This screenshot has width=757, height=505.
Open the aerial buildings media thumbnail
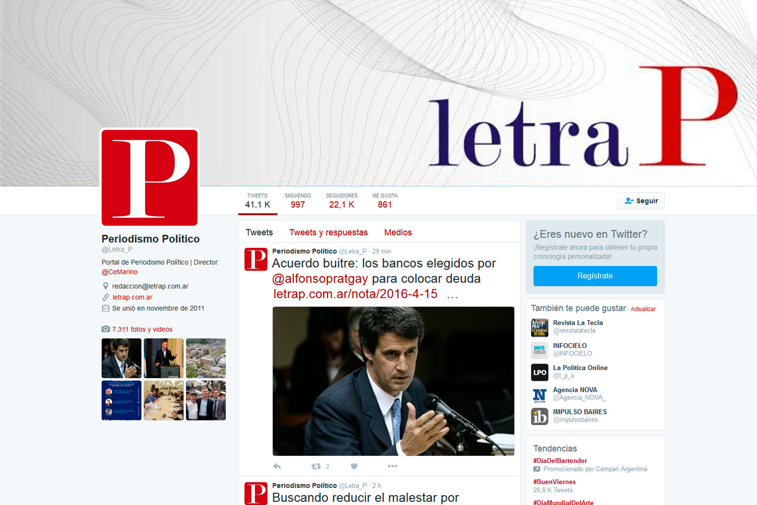[x=206, y=358]
